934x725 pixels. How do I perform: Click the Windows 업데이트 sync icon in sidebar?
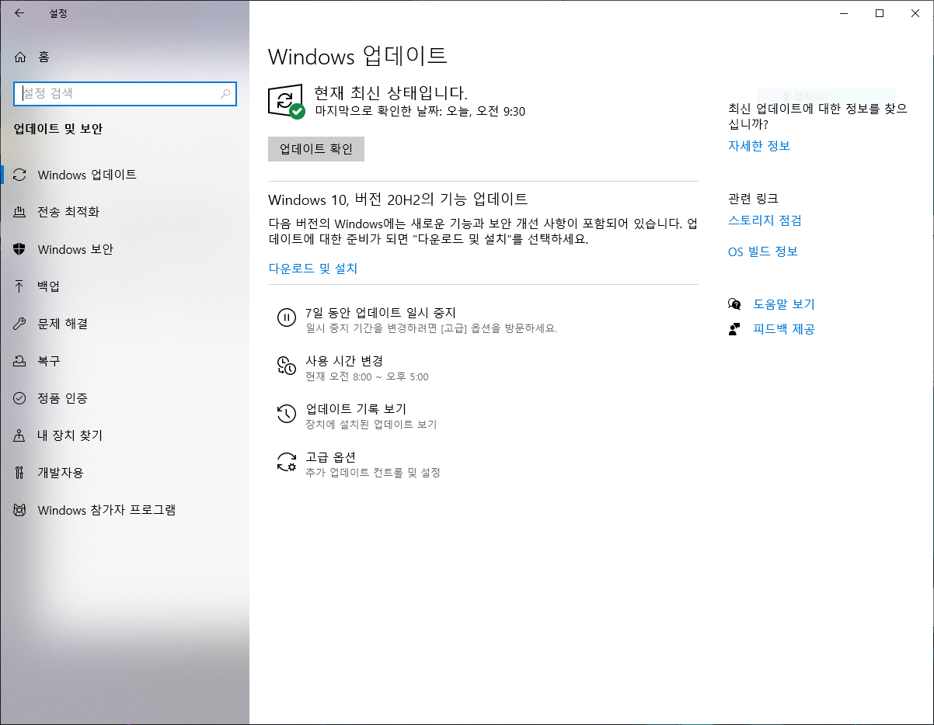[x=20, y=175]
